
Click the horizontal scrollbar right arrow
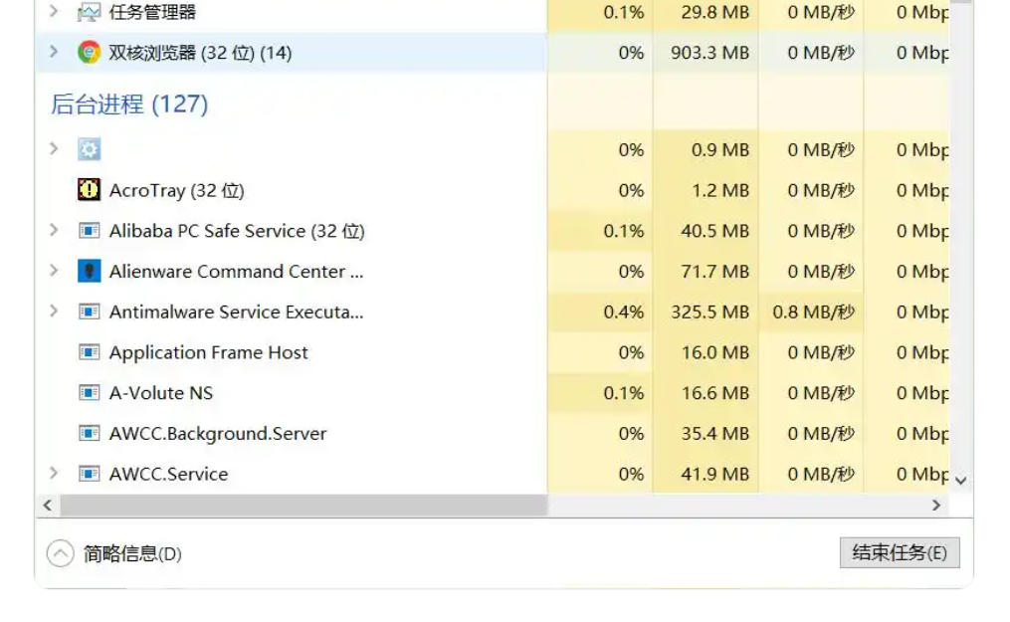click(936, 506)
